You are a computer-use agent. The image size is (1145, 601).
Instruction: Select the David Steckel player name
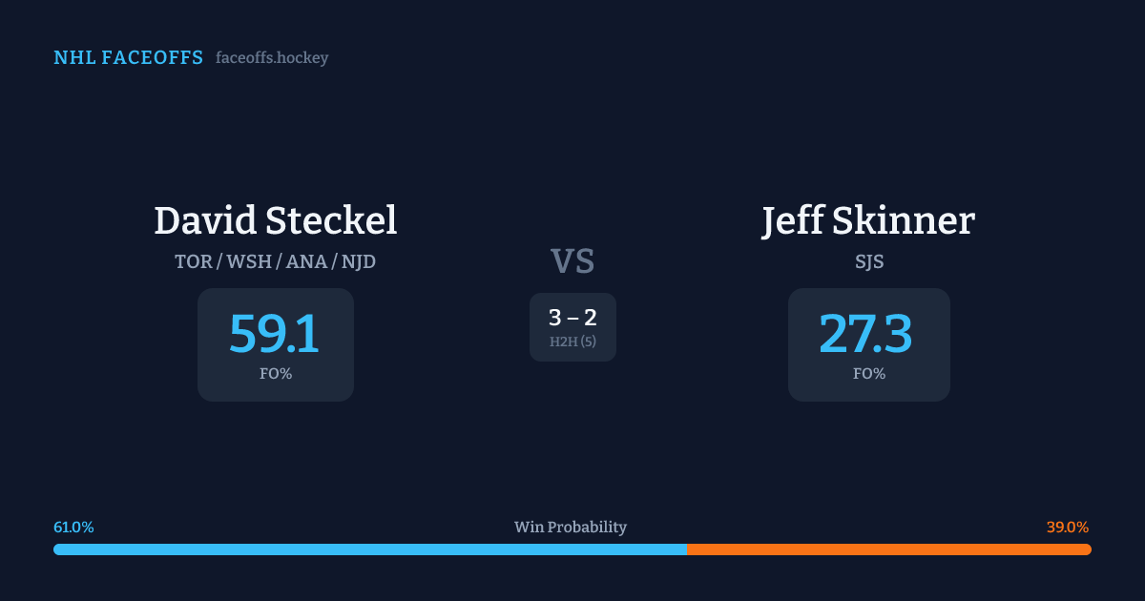(275, 220)
